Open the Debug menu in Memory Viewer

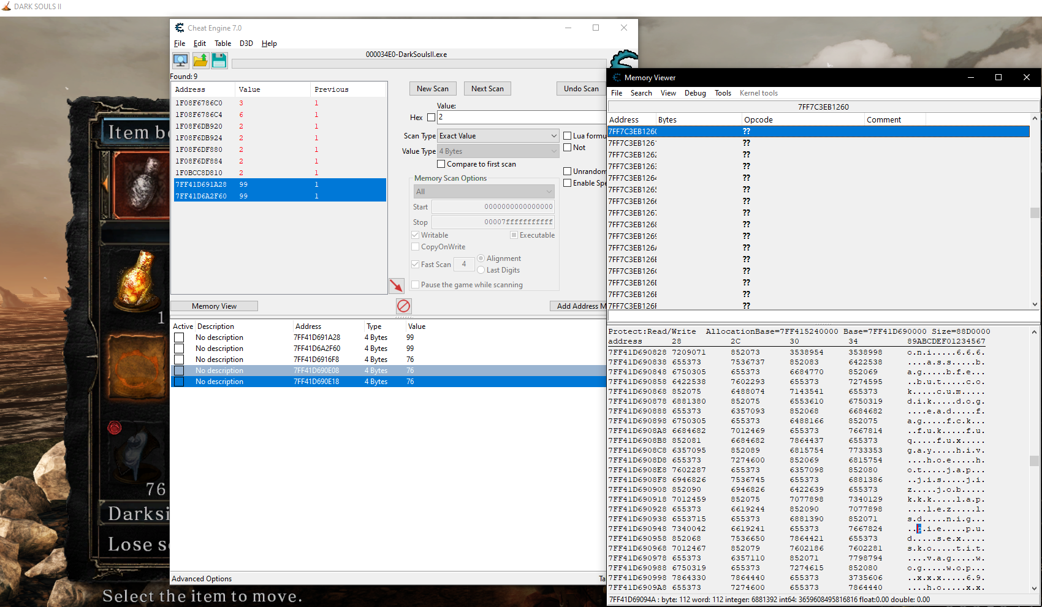click(x=695, y=93)
